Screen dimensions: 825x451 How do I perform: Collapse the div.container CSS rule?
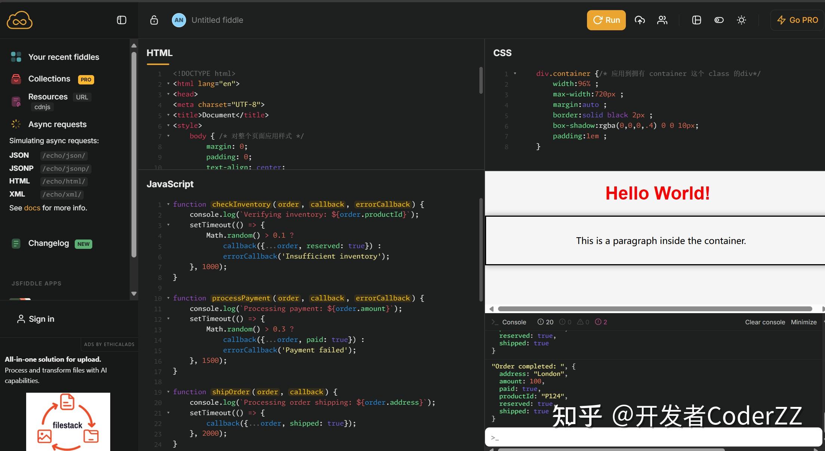point(515,73)
